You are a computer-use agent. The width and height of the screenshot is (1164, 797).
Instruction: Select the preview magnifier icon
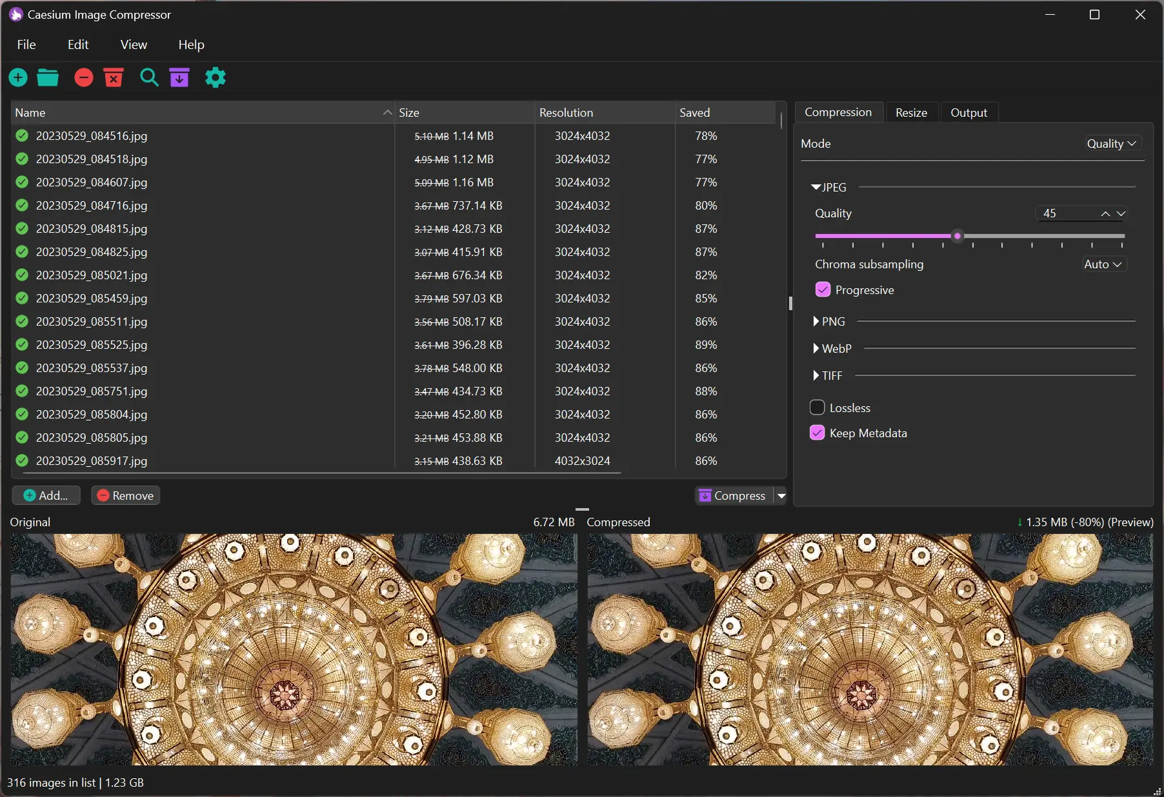pyautogui.click(x=149, y=77)
